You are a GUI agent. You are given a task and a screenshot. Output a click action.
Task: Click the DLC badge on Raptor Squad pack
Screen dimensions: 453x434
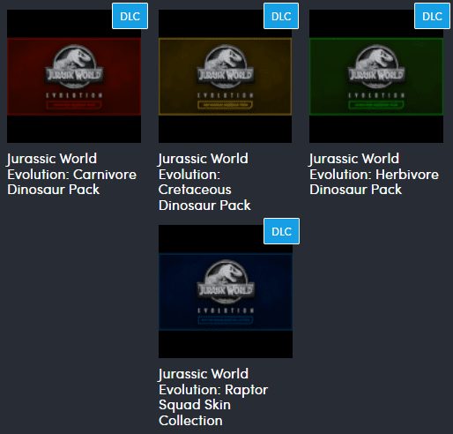281,231
